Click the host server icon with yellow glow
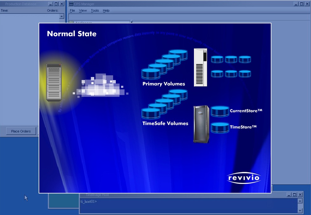 (54, 82)
